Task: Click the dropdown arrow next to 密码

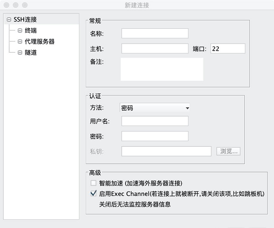Action: coord(187,108)
